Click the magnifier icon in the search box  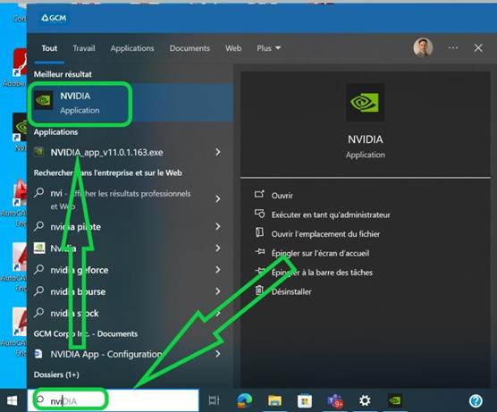pos(40,399)
